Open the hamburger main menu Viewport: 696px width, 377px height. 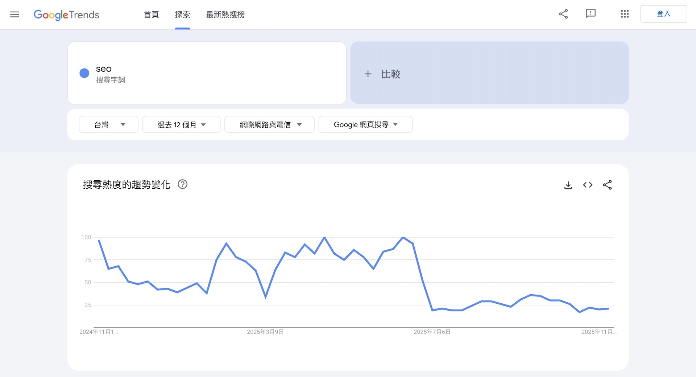click(x=14, y=15)
